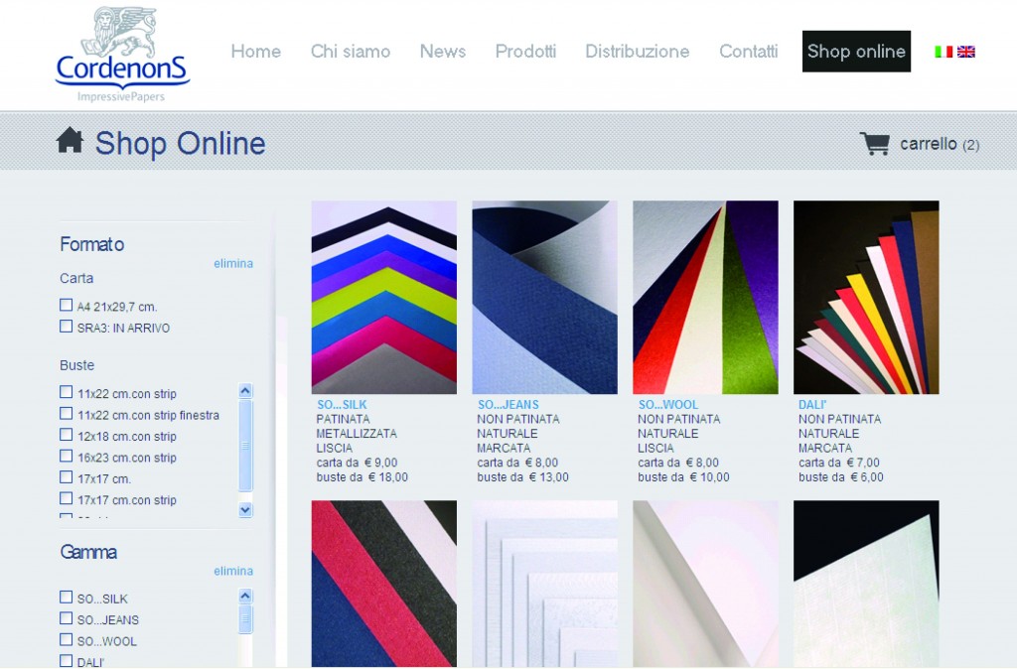The height and width of the screenshot is (669, 1017).
Task: Click elimina link under Formato
Action: (x=233, y=264)
